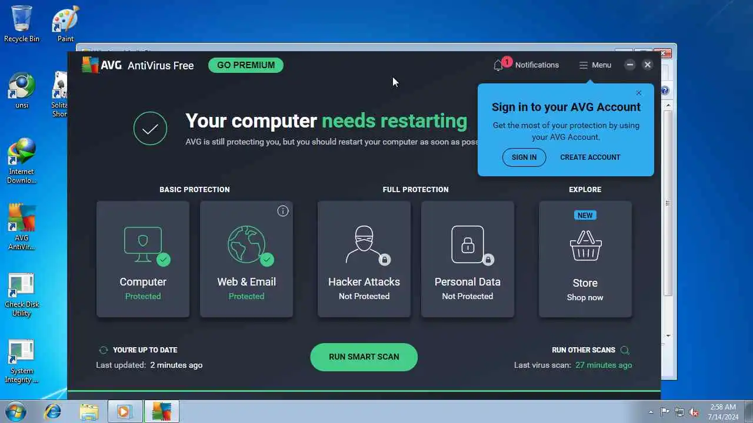
Task: Click the YOU'RE UP TO DATE label
Action: 145,350
